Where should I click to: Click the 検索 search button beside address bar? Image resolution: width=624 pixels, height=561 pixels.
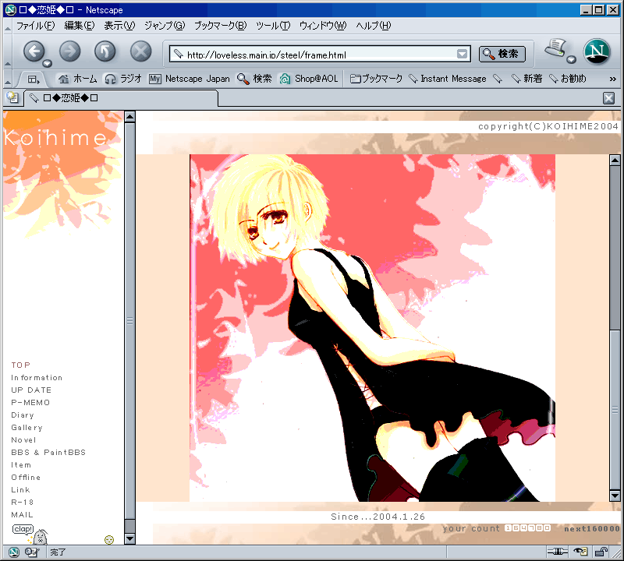pyautogui.click(x=502, y=54)
